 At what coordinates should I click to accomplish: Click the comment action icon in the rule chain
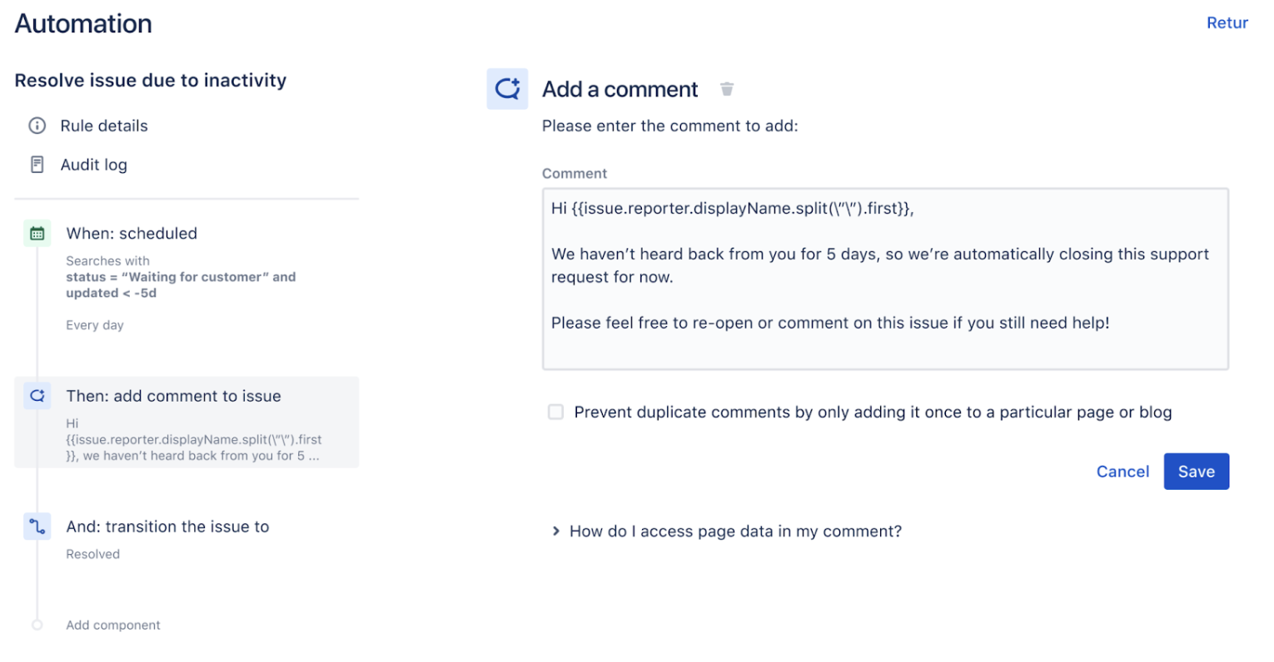37,396
